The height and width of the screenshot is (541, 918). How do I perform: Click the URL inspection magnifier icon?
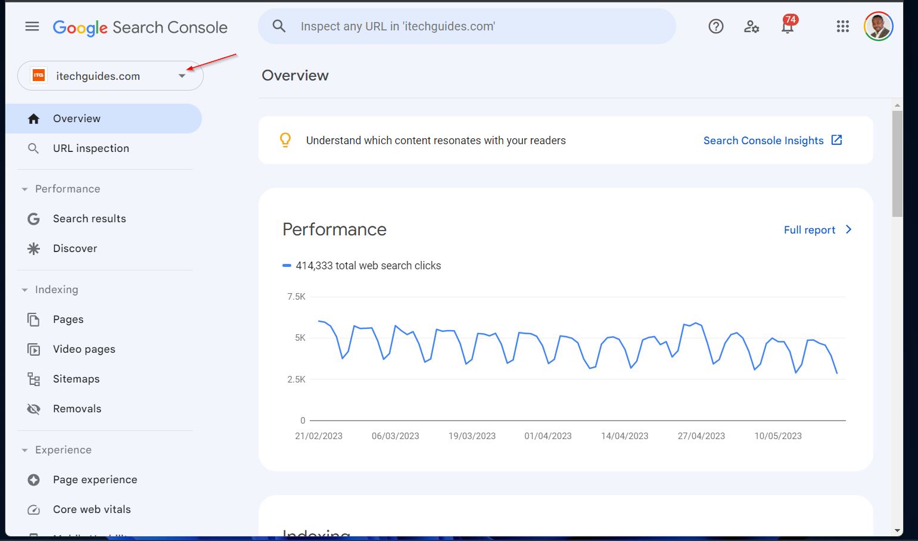pyautogui.click(x=34, y=148)
